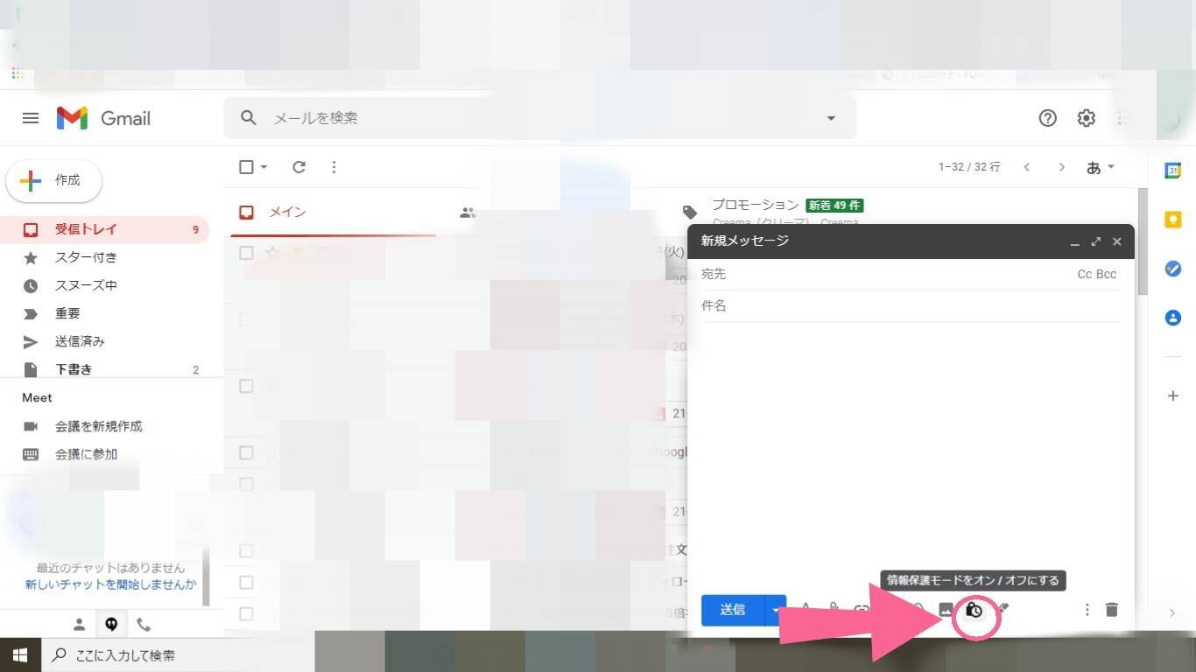Open Gmail settings gear
Viewport: 1196px width, 672px height.
(x=1086, y=118)
